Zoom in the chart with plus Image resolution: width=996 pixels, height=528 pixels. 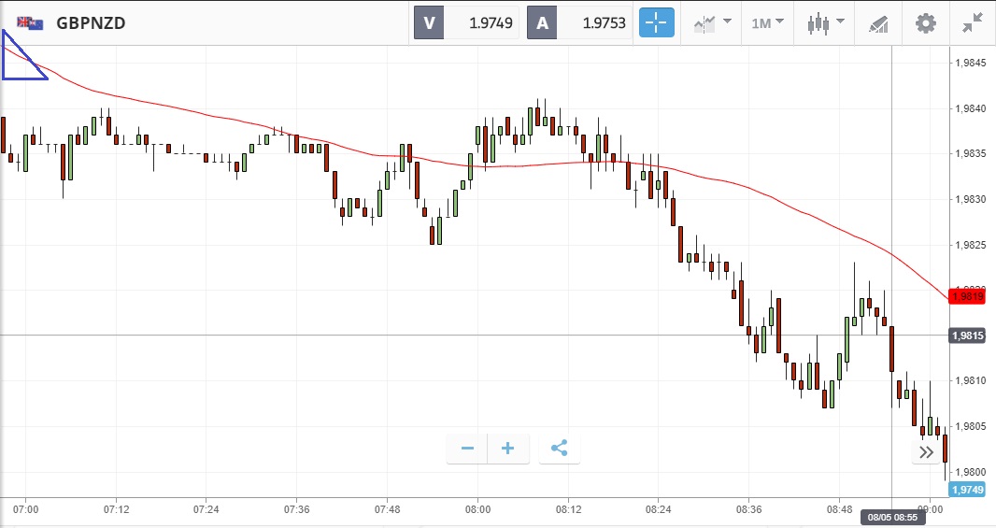tap(508, 449)
